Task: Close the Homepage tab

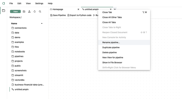Action: point(78,9)
